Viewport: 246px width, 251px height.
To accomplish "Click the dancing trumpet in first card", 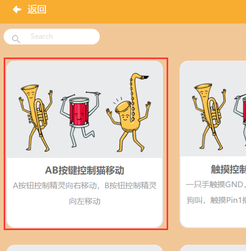I will coord(36,118).
